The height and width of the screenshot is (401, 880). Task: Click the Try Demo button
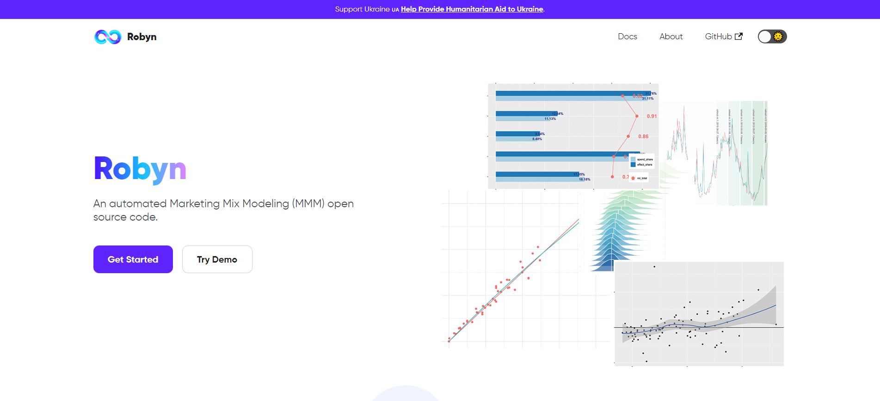tap(217, 259)
